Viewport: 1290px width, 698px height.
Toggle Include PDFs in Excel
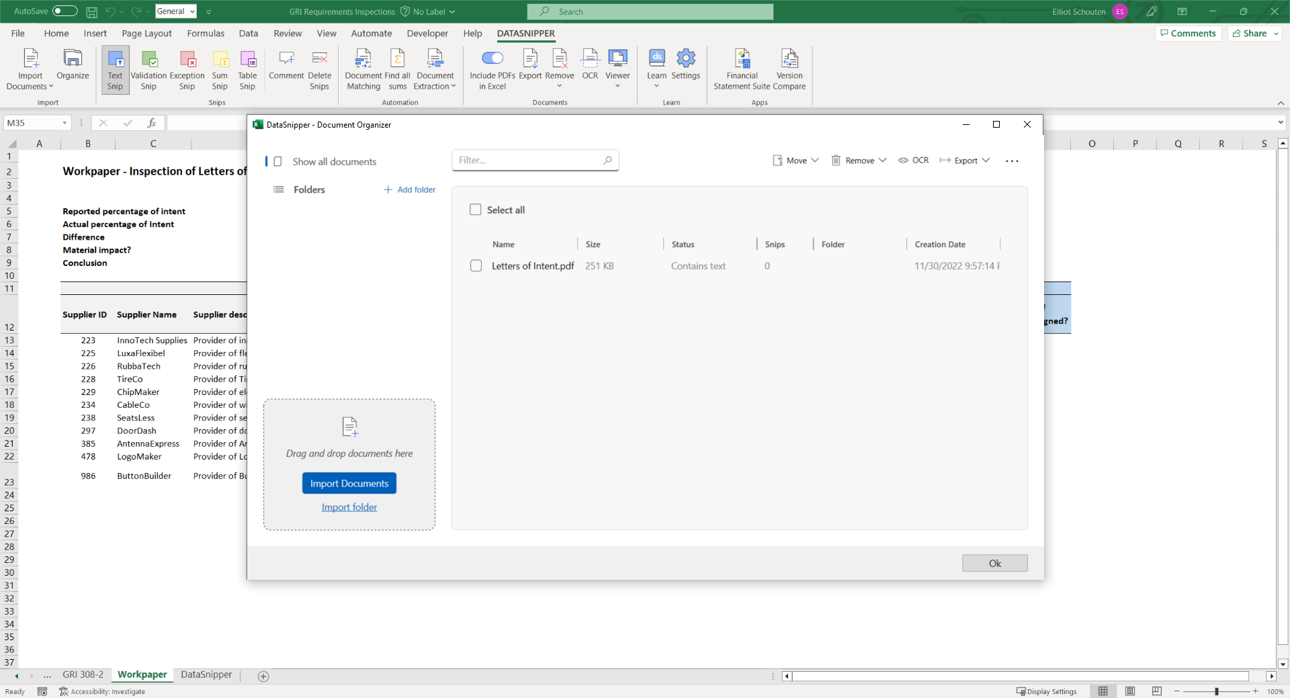pos(492,58)
